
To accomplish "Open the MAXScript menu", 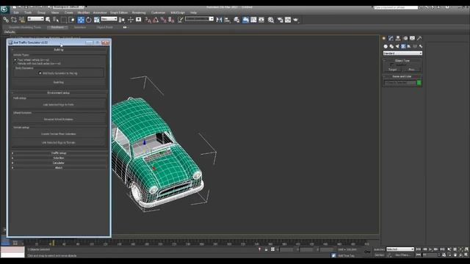I will pos(178,12).
